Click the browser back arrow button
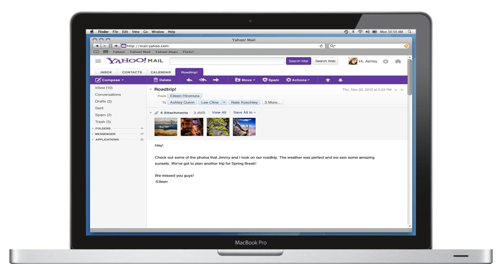The image size is (504, 264). click(97, 46)
